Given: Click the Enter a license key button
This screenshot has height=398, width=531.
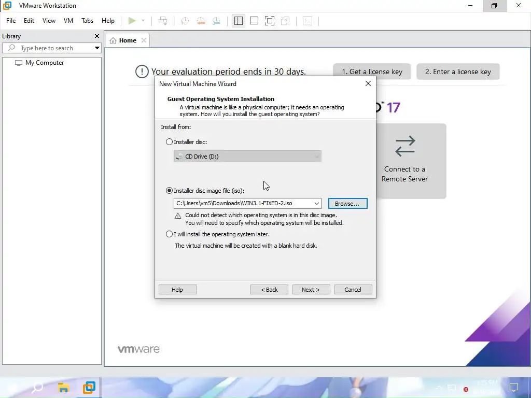Looking at the screenshot, I should (458, 72).
